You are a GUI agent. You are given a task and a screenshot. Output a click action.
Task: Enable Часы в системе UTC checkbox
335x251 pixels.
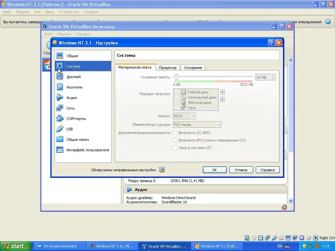coord(175,147)
